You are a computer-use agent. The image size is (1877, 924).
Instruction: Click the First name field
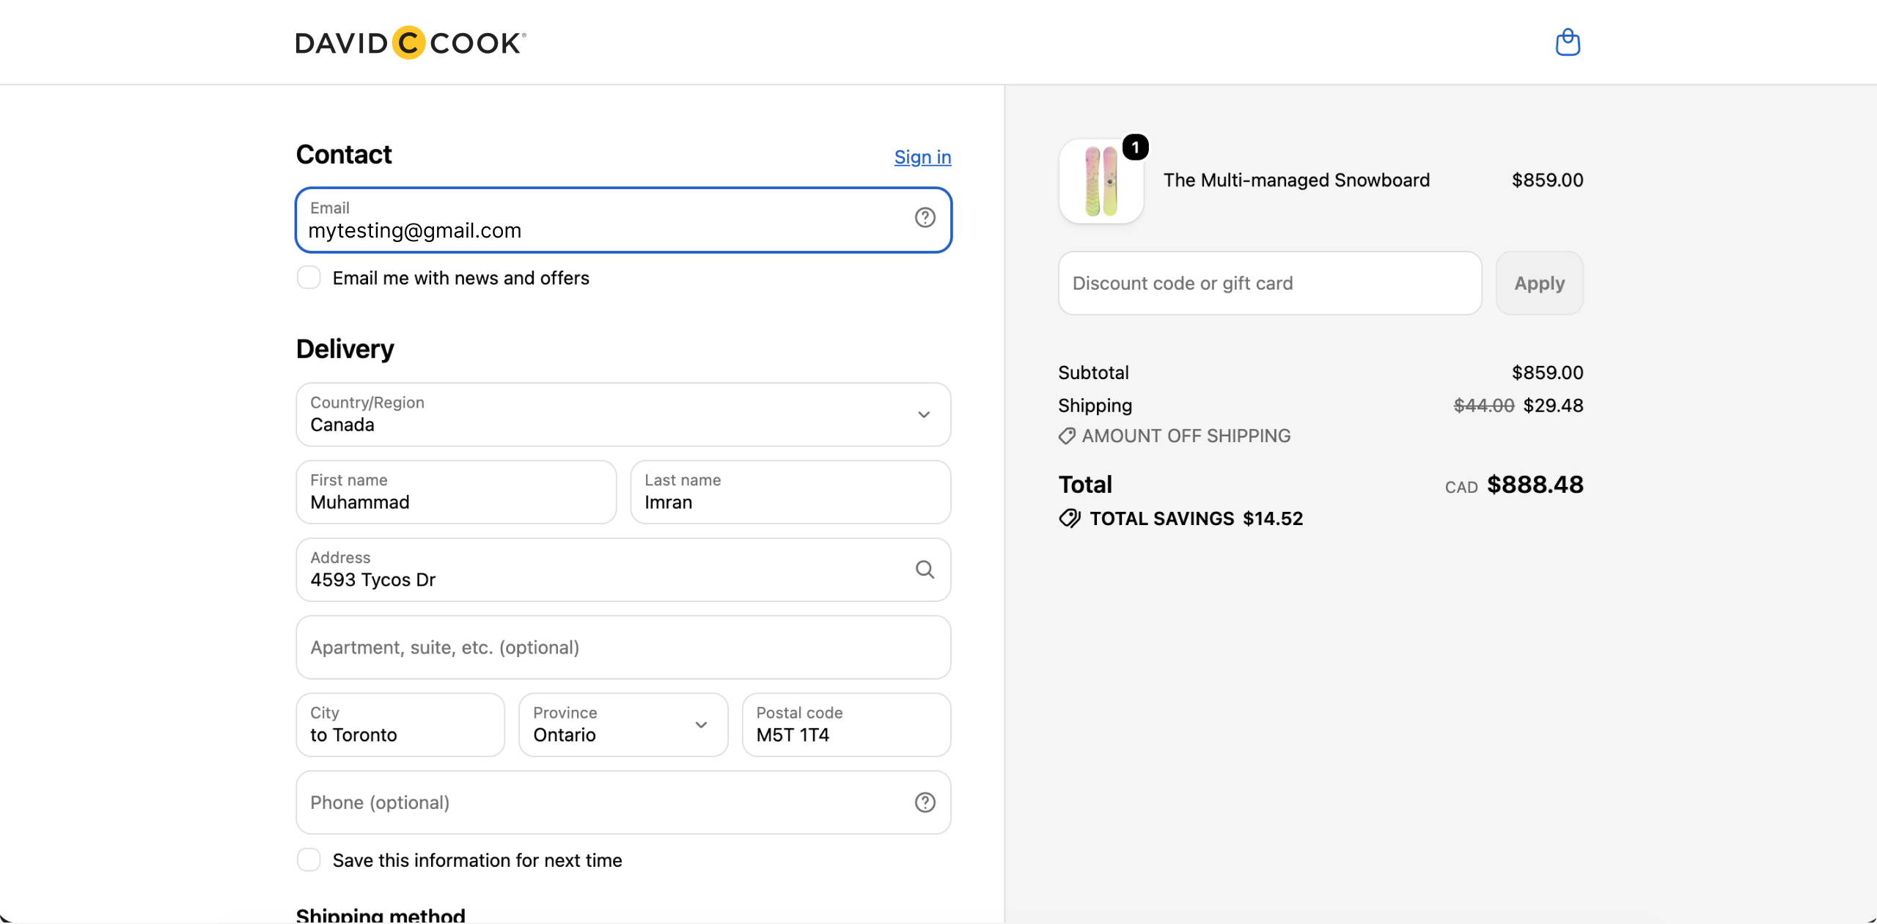(x=456, y=492)
